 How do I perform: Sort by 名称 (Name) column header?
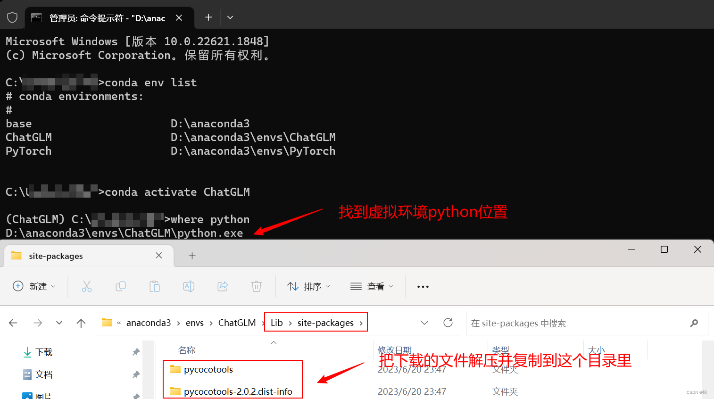click(x=187, y=350)
